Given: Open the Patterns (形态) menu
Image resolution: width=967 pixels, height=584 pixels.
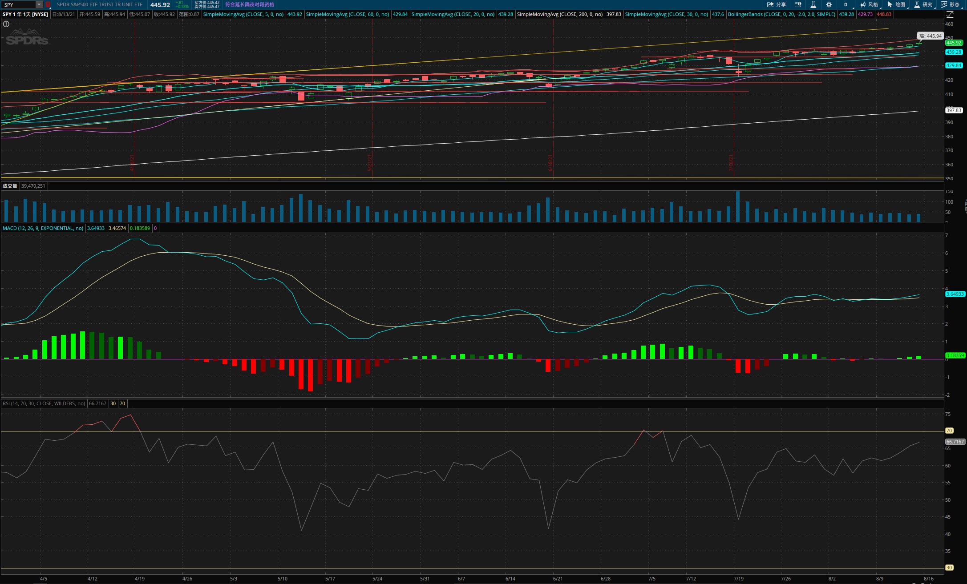Looking at the screenshot, I should tap(950, 4).
